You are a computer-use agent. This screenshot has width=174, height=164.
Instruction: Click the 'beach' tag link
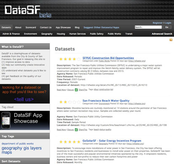click(96, 130)
